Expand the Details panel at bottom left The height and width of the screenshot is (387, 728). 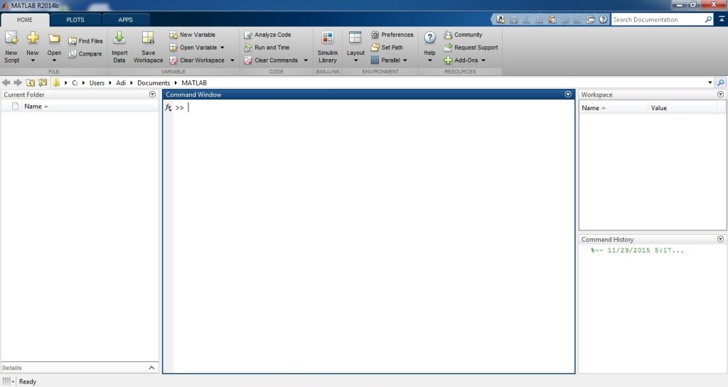coord(151,368)
